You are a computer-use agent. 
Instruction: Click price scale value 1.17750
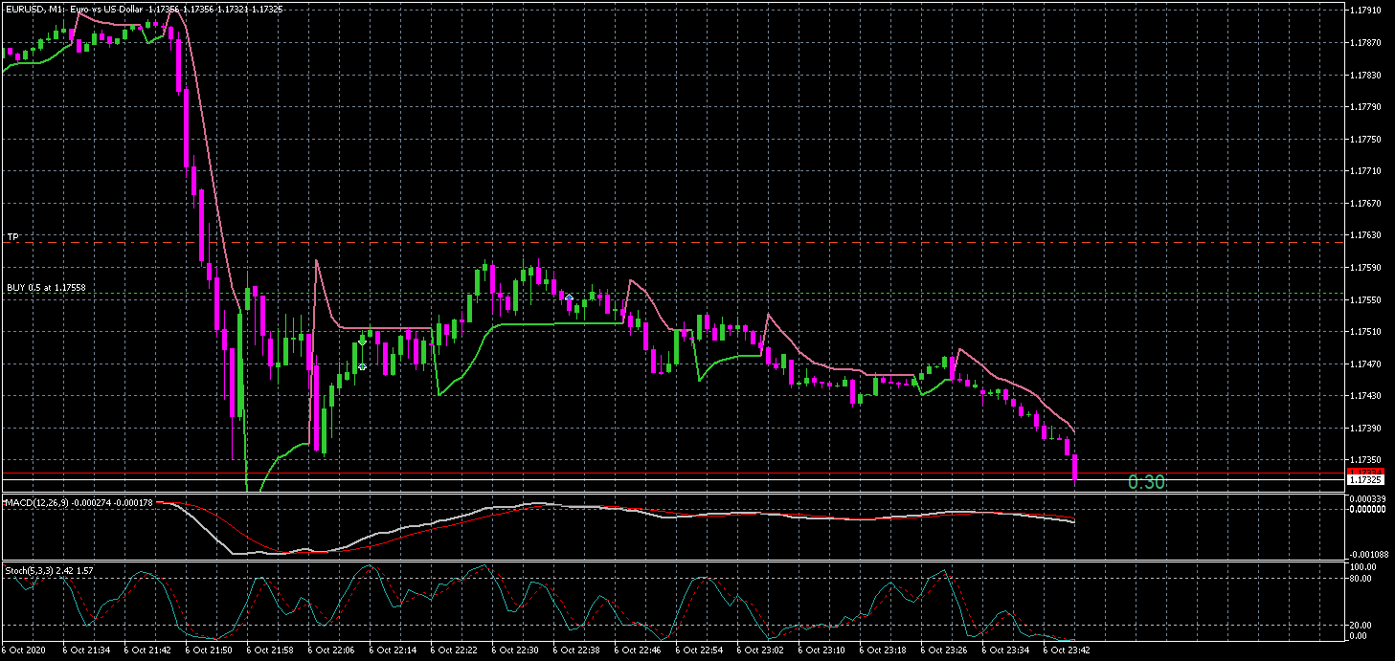pos(1364,140)
